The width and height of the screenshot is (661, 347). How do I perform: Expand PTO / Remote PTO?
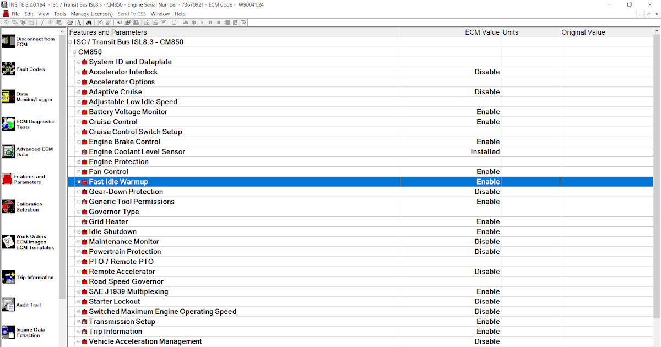79,262
